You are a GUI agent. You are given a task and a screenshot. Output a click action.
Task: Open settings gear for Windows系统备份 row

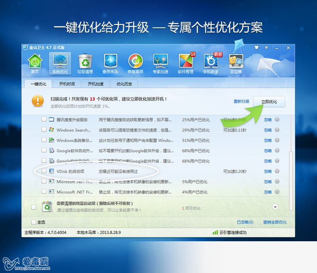tap(277, 140)
